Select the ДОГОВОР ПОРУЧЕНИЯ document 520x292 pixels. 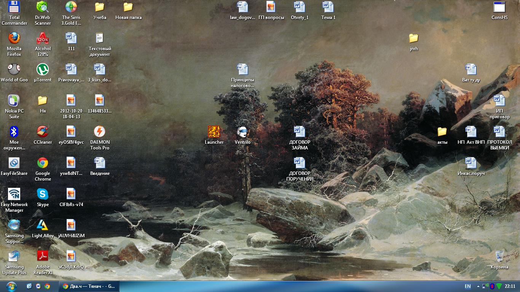click(300, 169)
